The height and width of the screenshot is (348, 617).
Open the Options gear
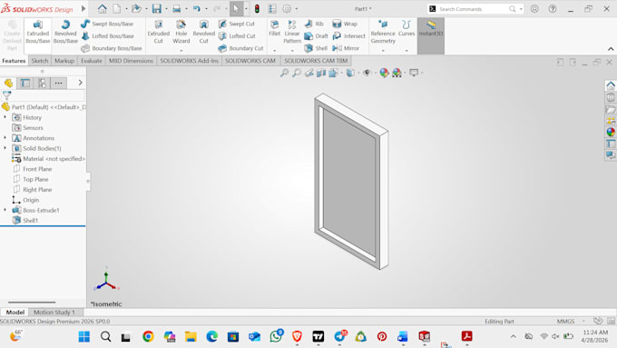click(x=287, y=9)
